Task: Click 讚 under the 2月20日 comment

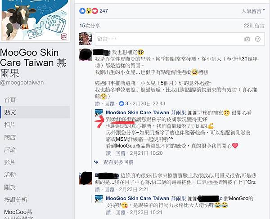Action: (97, 103)
